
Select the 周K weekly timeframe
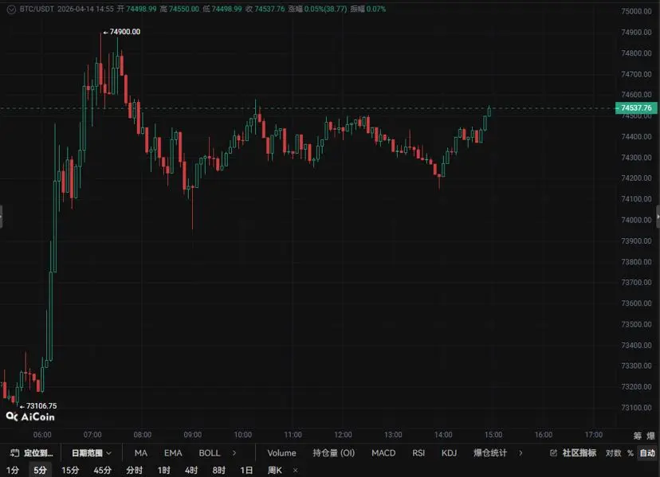[275, 470]
